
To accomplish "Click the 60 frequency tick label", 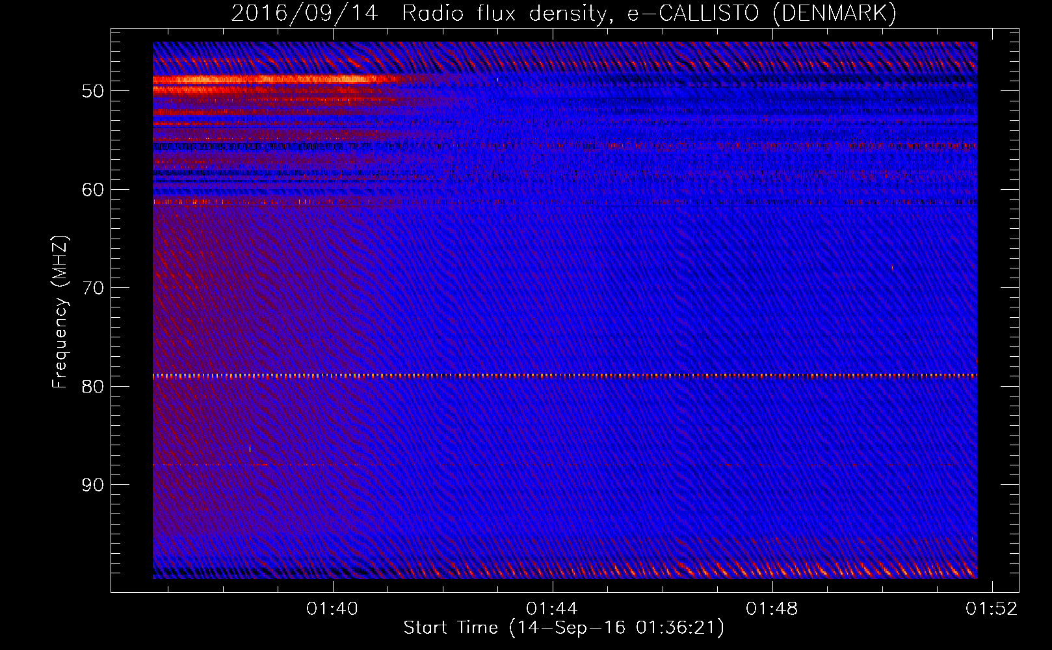I will point(93,190).
